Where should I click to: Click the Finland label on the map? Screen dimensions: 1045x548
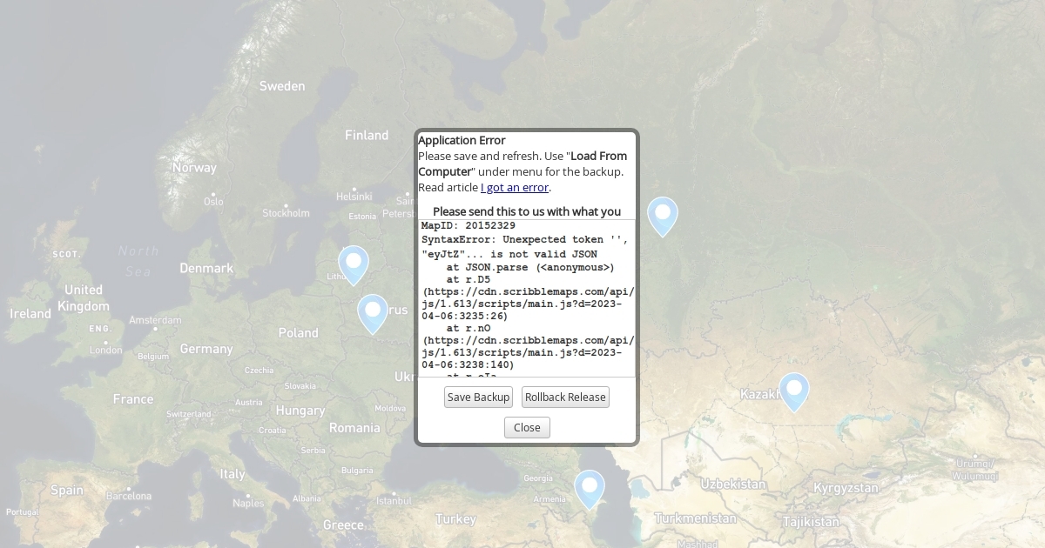click(x=367, y=135)
